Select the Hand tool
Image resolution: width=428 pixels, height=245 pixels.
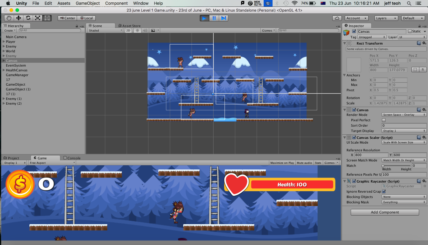pyautogui.click(x=9, y=18)
